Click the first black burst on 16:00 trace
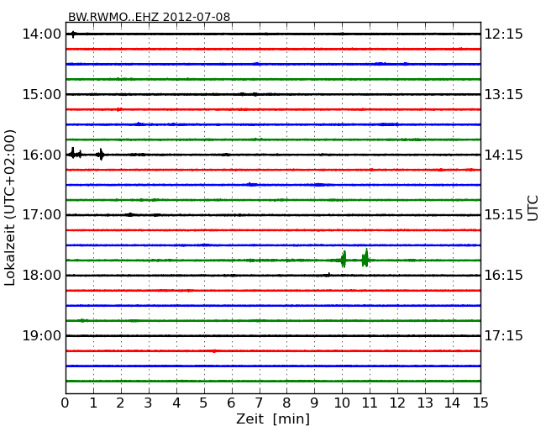 73,153
